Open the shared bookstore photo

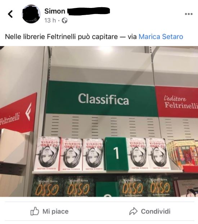click(x=99, y=121)
